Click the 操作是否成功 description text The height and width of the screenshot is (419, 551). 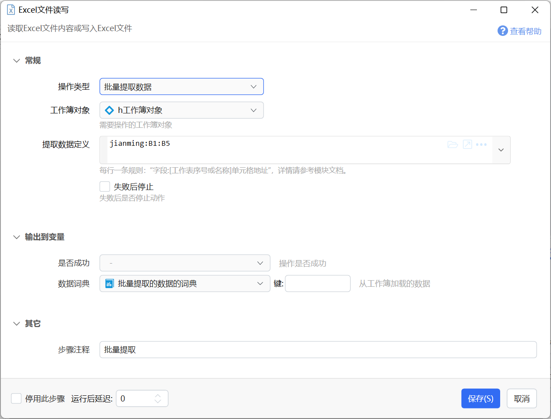[x=302, y=264]
